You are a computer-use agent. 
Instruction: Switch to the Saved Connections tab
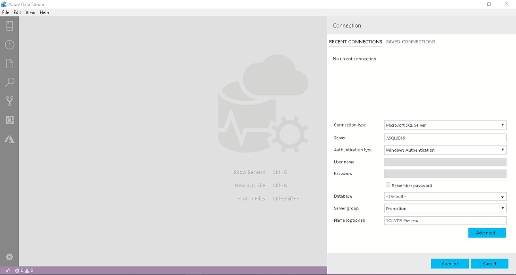(x=411, y=42)
